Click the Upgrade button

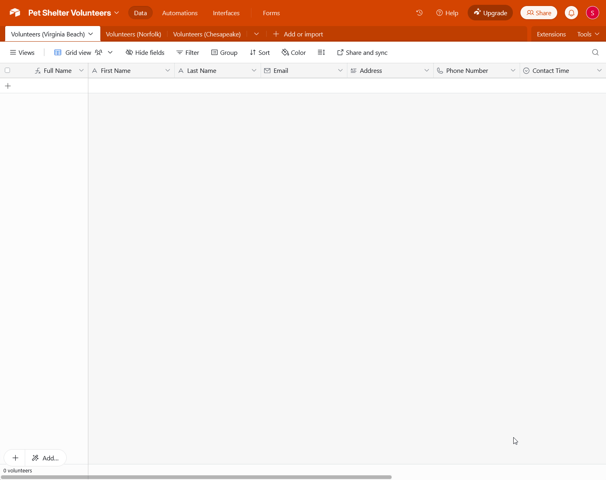point(490,13)
